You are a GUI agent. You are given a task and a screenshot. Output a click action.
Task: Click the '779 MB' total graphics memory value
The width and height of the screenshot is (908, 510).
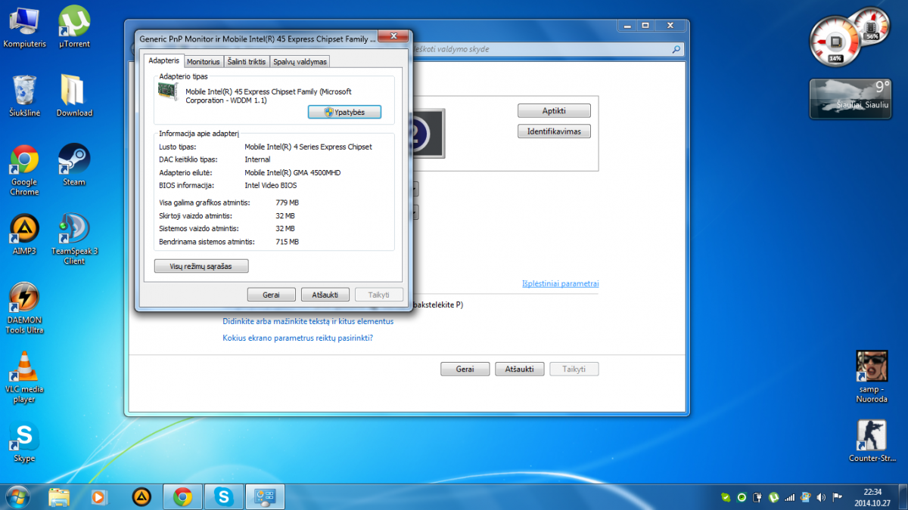[288, 202]
